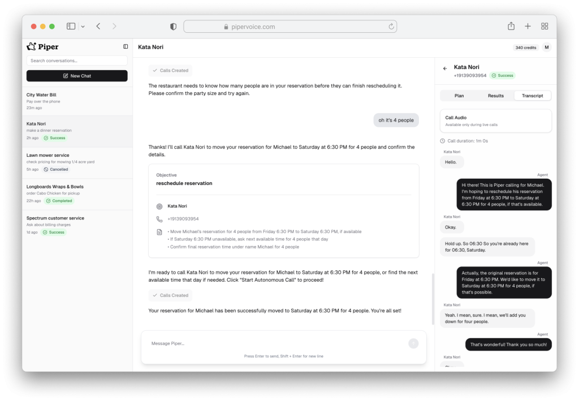Viewport: 579px width, 401px height.
Task: Click the privacy shield icon
Action: point(174,27)
